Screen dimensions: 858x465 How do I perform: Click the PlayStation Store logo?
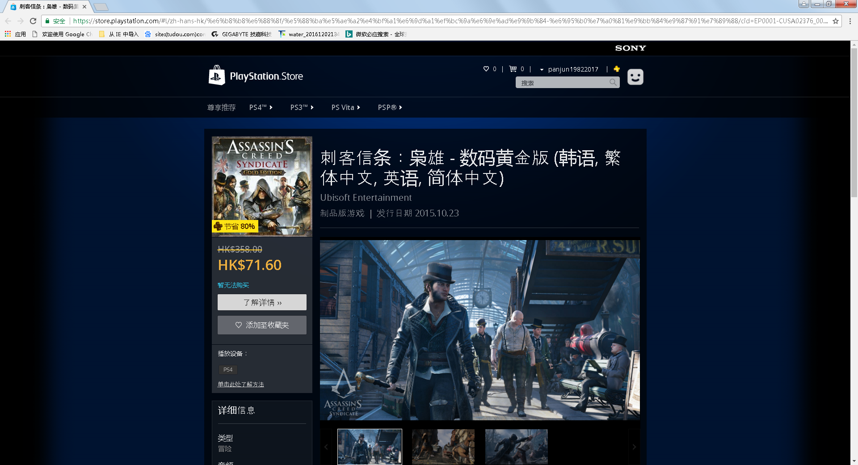(x=256, y=76)
